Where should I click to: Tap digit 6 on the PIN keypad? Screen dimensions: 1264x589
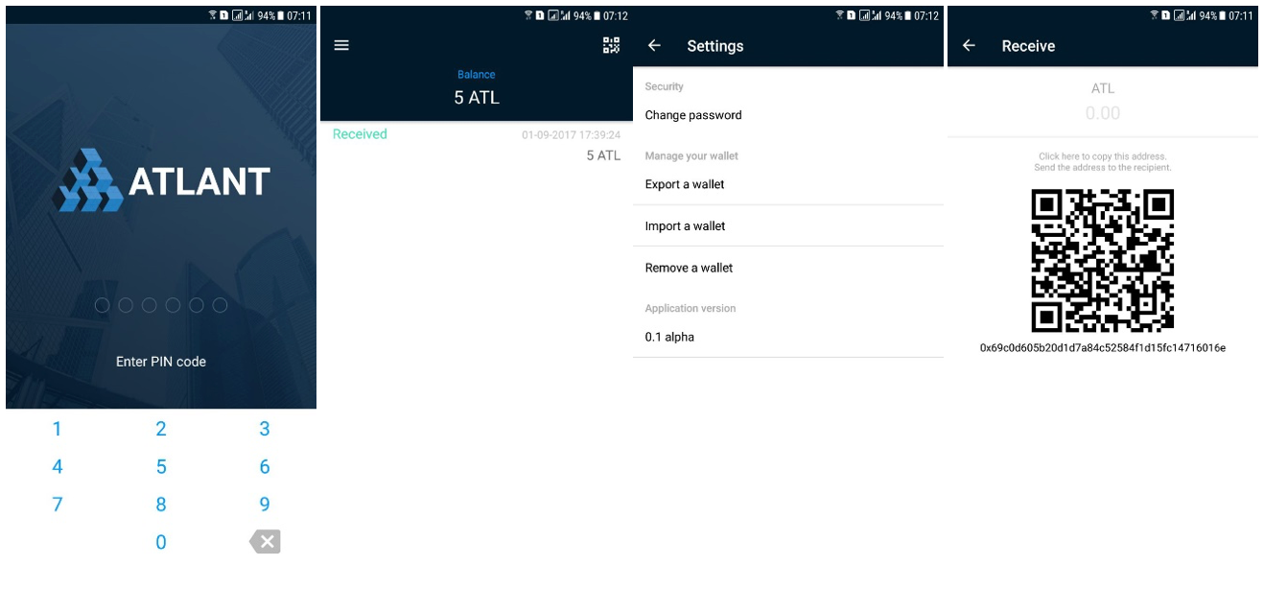[x=265, y=467]
